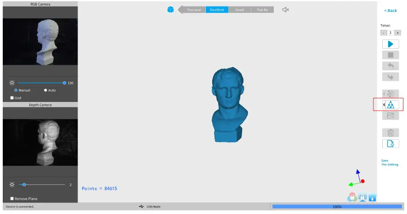Decrease the timer with minus button

click(384, 33)
